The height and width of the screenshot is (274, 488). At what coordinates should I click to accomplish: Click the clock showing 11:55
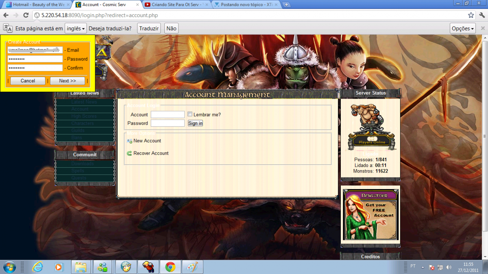468,264
